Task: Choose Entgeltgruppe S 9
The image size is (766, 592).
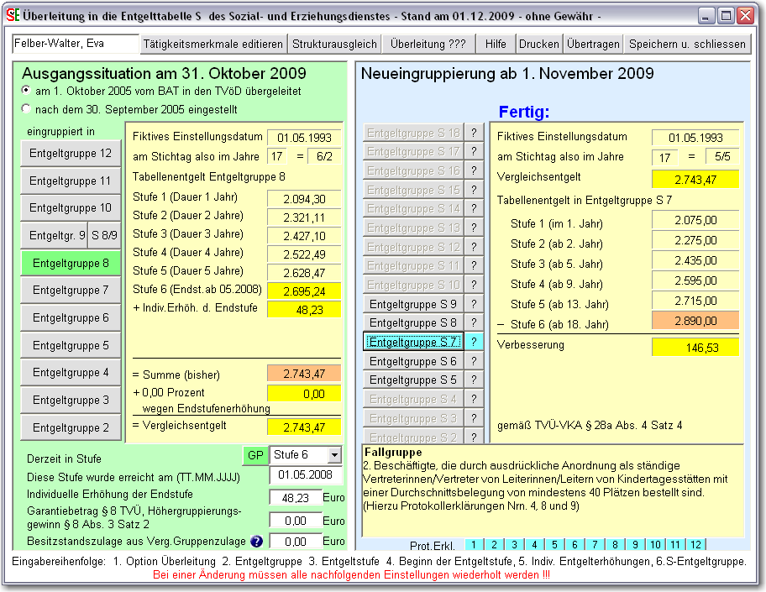Action: [x=412, y=304]
